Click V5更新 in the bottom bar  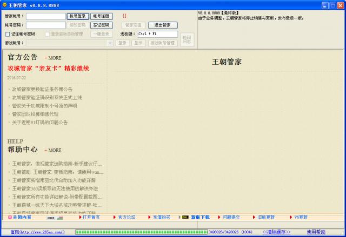[x=301, y=218]
